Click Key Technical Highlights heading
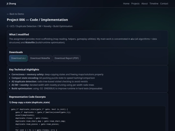The width and height of the screenshot is (175, 131). click(24, 70)
